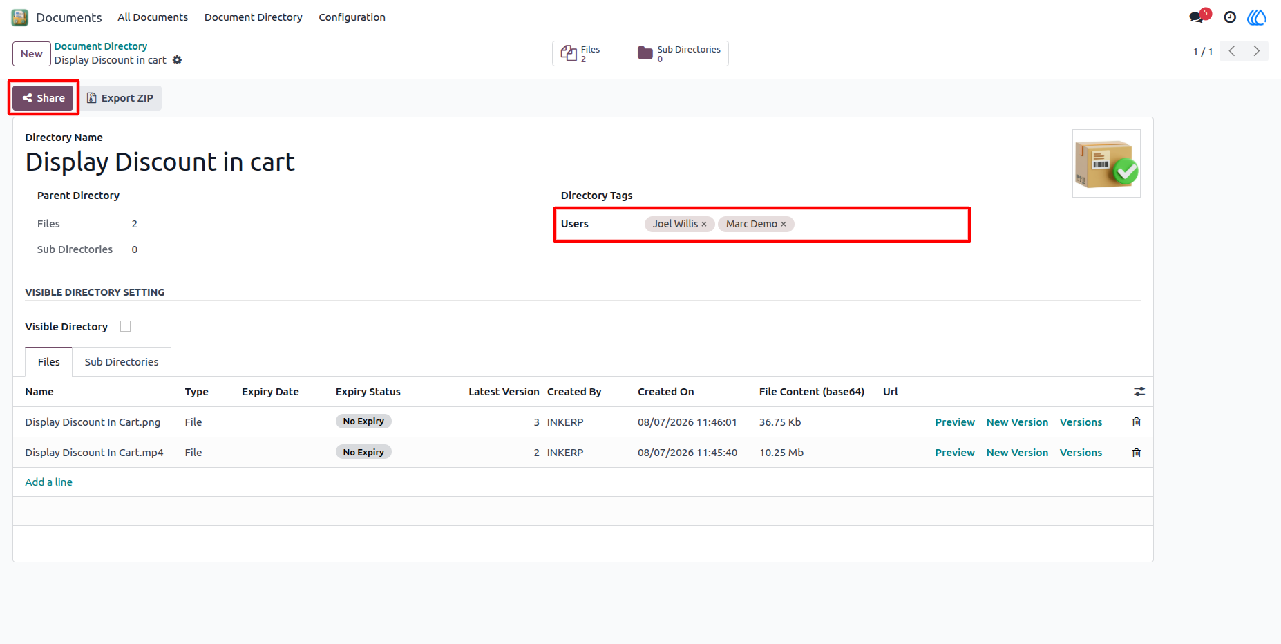
Task: Sort by the Expiry Date column header
Action: pyautogui.click(x=271, y=392)
